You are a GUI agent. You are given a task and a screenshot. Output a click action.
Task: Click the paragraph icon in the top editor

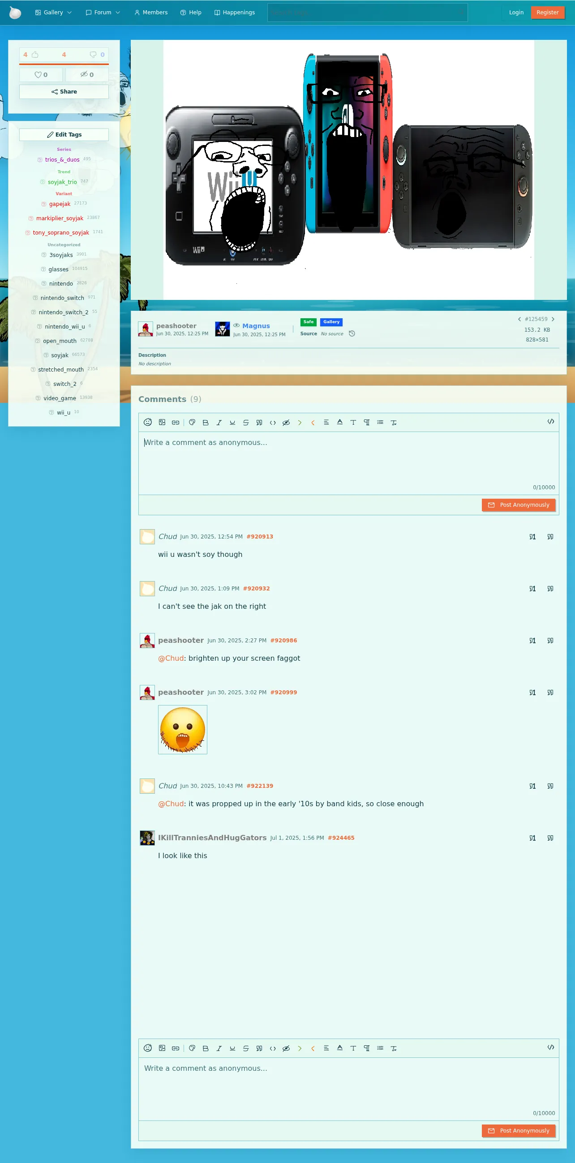tap(367, 422)
